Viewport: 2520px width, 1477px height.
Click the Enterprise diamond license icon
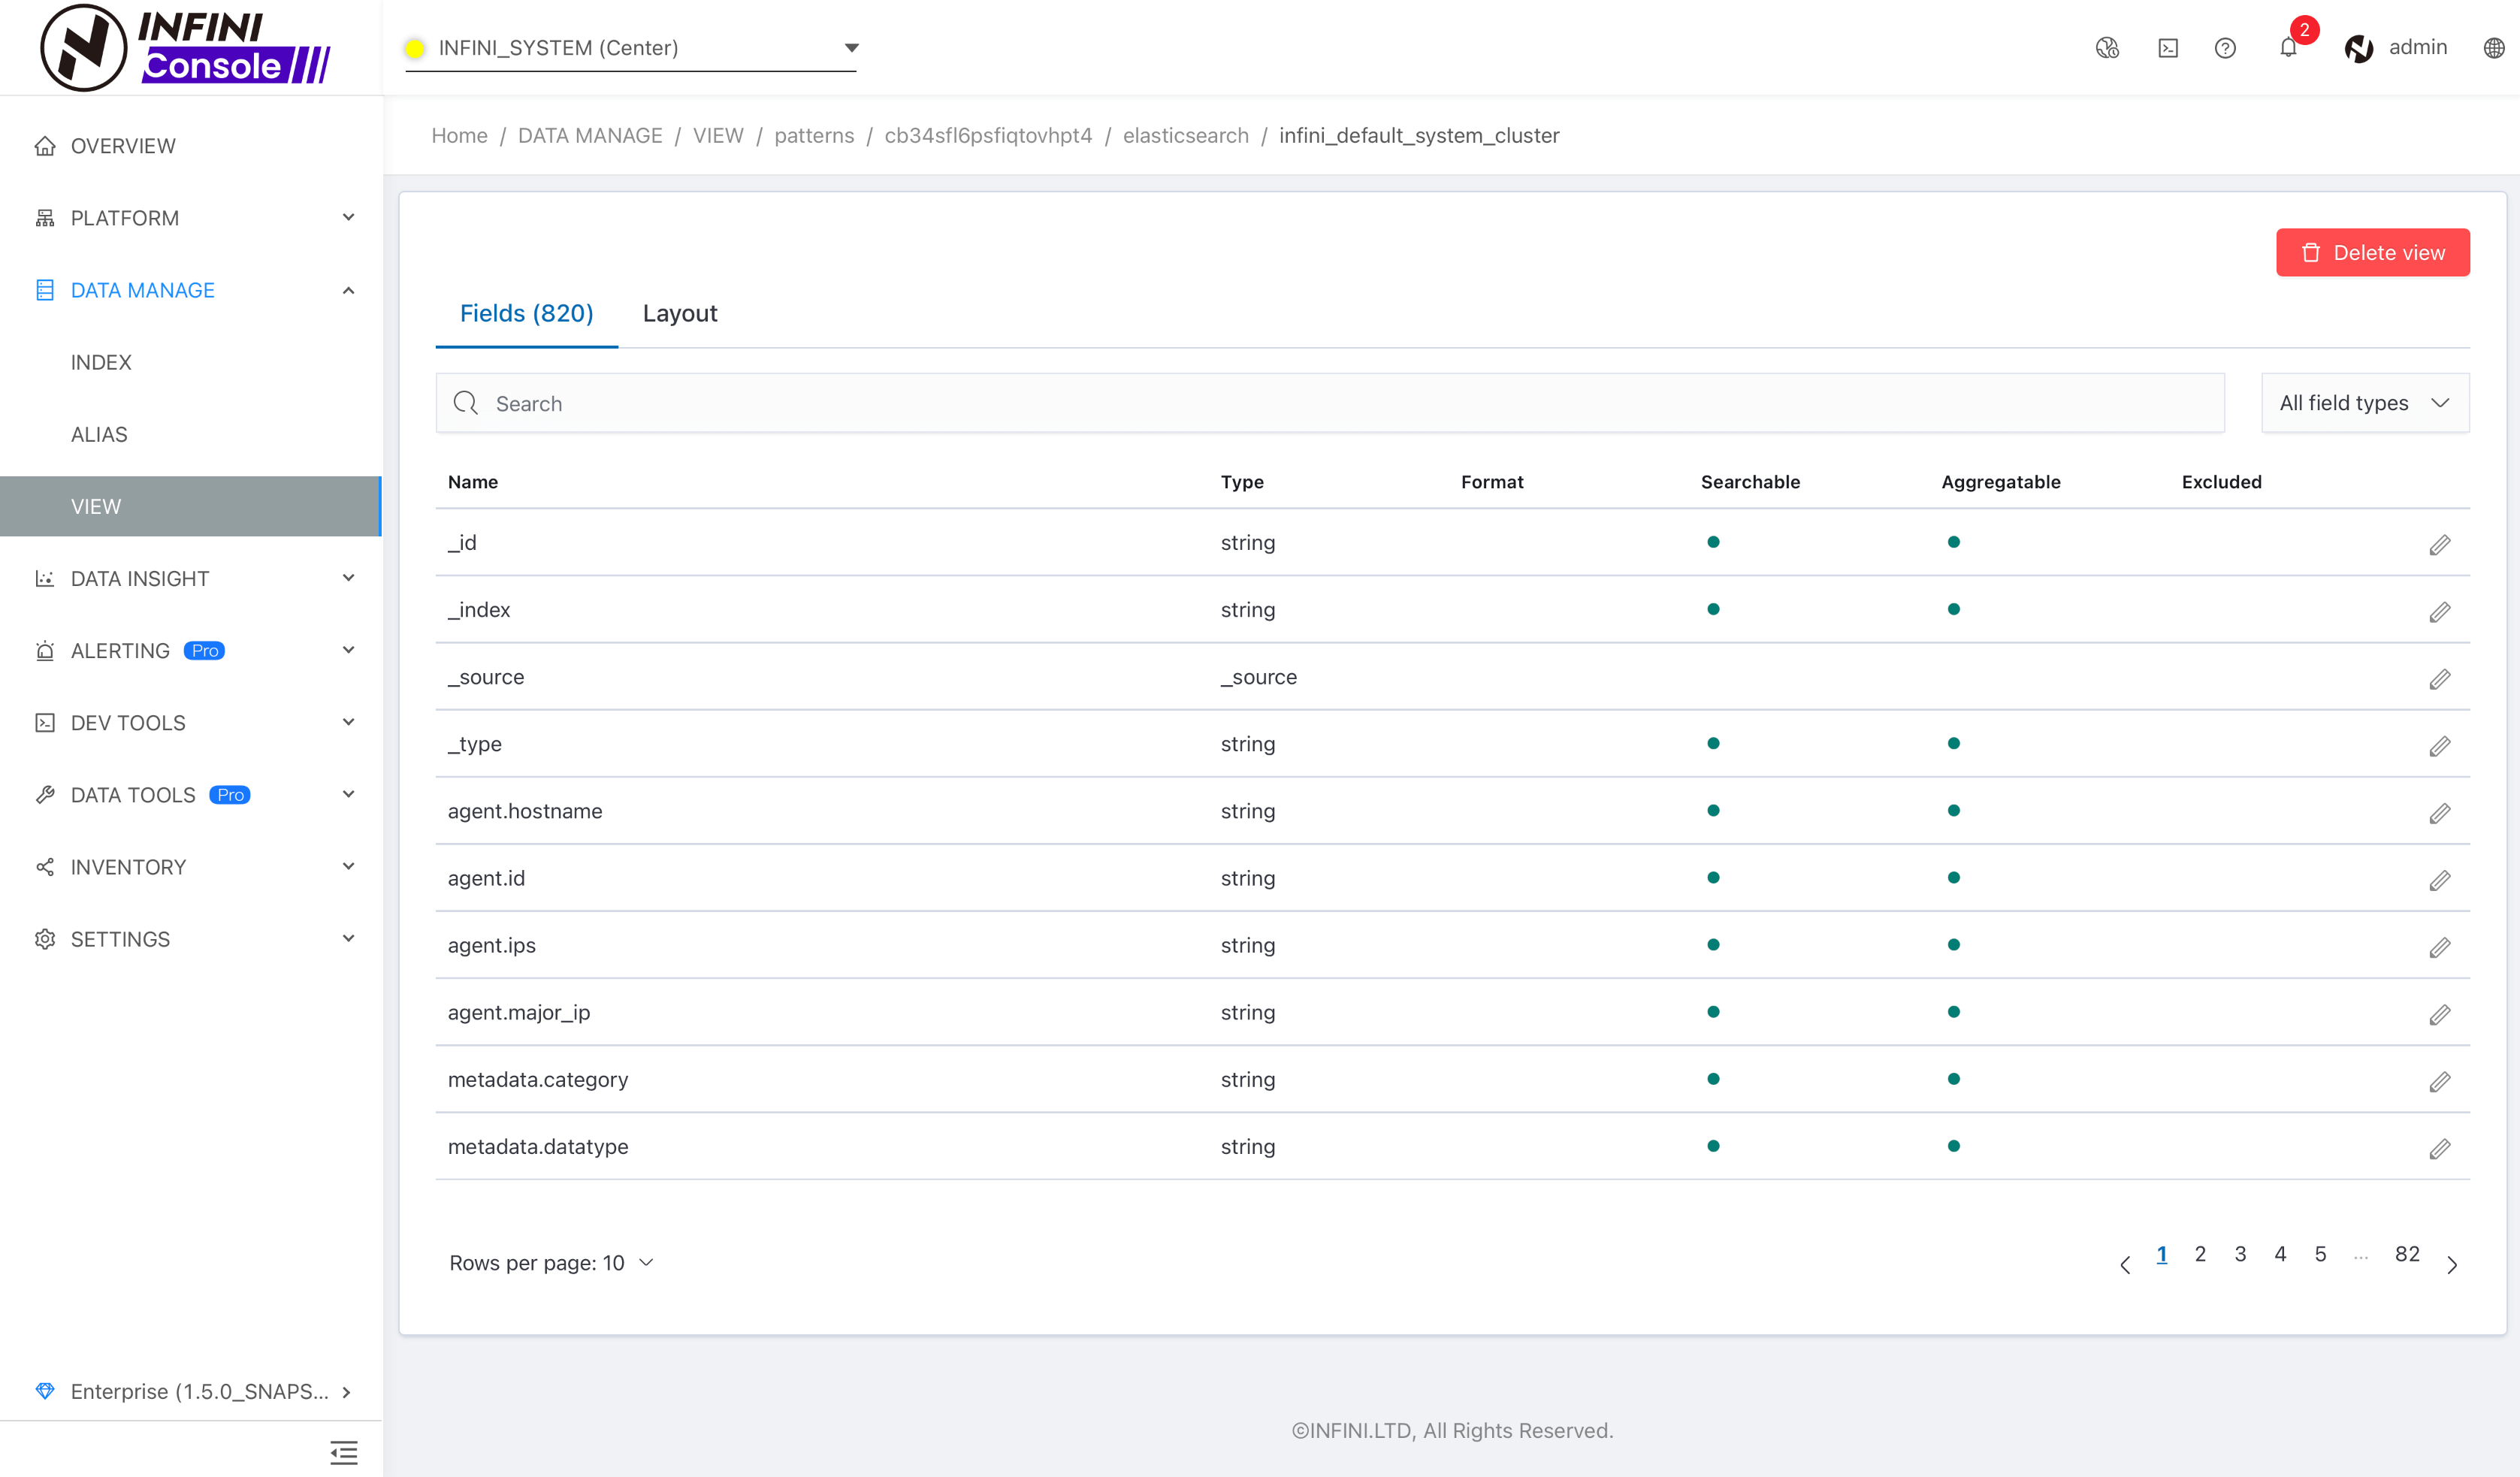coord(45,1391)
